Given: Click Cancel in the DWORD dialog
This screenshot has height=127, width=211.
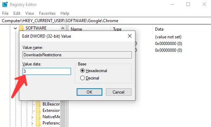Looking at the screenshot, I should point(119,92).
